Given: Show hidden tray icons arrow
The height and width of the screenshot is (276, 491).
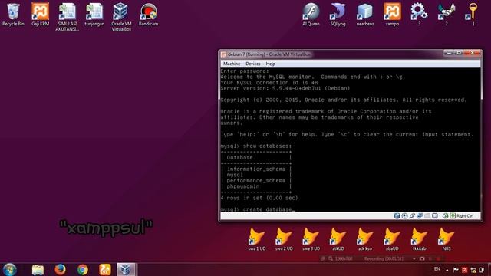Looking at the screenshot, I should pyautogui.click(x=447, y=270).
